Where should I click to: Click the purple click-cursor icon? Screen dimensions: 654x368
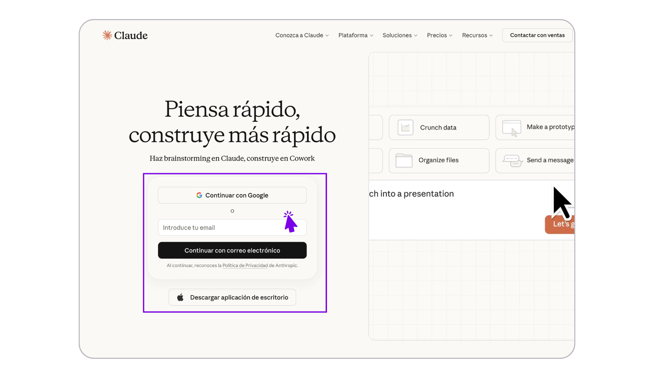[290, 222]
